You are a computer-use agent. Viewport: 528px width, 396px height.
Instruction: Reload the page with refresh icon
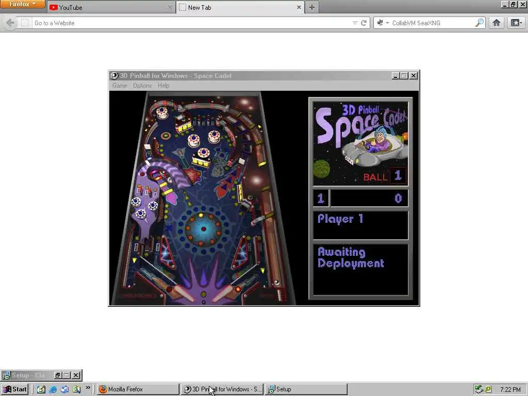pyautogui.click(x=364, y=23)
